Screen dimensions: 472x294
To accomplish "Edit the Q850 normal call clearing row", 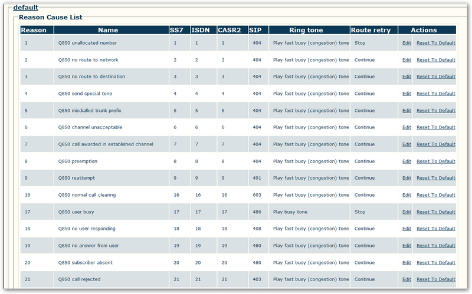I will [407, 195].
